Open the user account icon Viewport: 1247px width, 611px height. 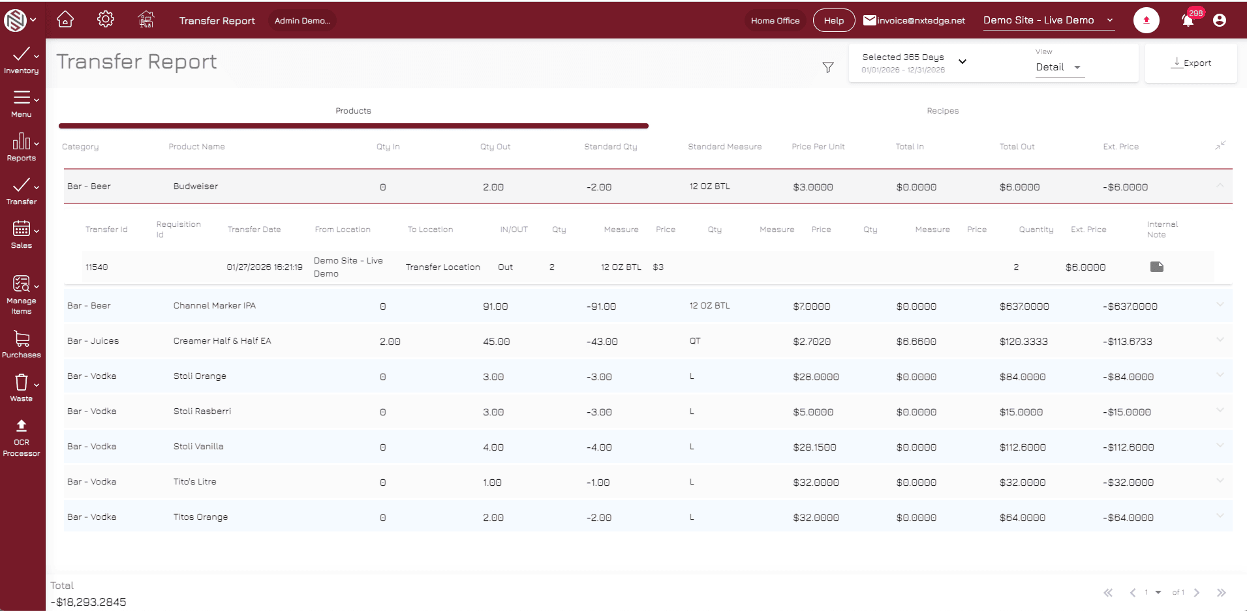[x=1220, y=20]
